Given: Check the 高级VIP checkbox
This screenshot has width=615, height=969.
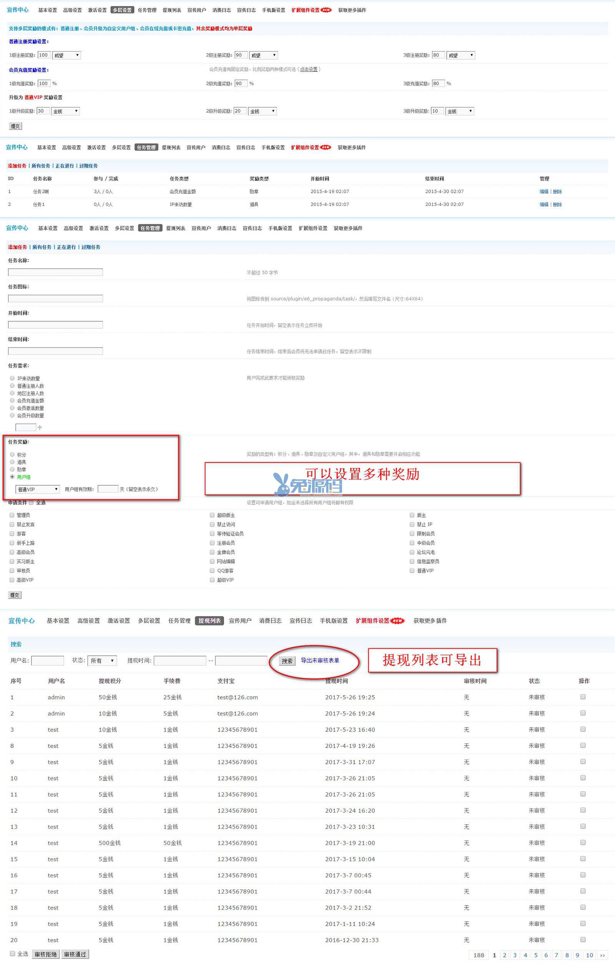Looking at the screenshot, I should [x=12, y=580].
